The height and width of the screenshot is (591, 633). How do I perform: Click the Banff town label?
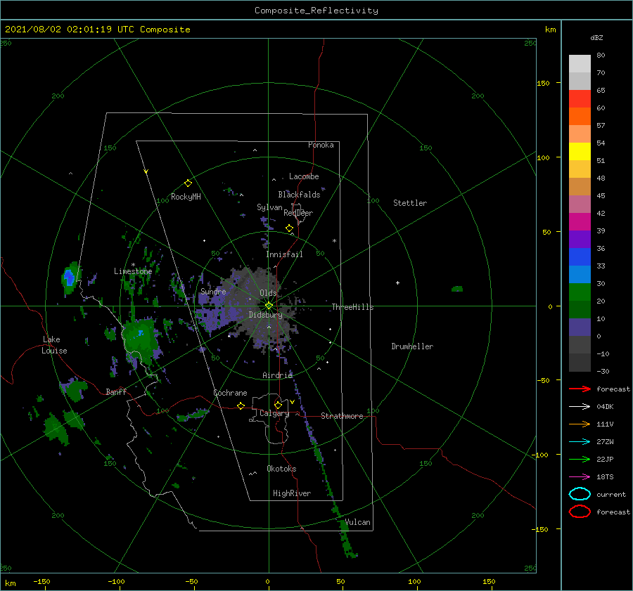(x=116, y=391)
